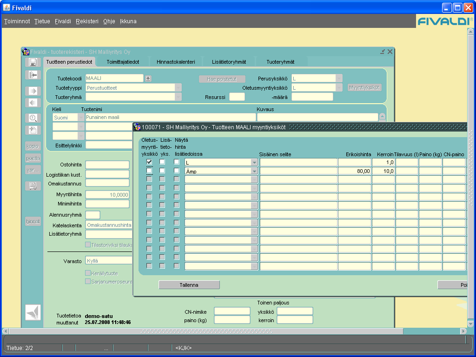Click the exit door icon in tuoterekisteri sidebar
476x357 pixels.
click(x=33, y=75)
